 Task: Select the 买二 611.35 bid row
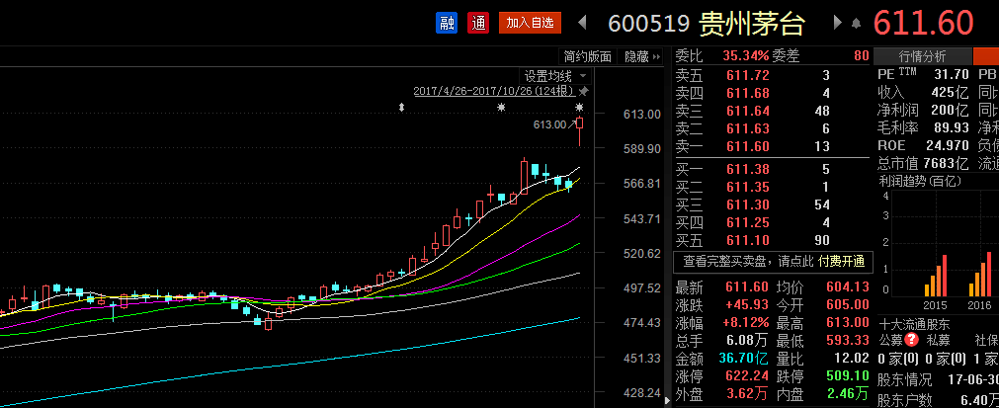(x=772, y=187)
